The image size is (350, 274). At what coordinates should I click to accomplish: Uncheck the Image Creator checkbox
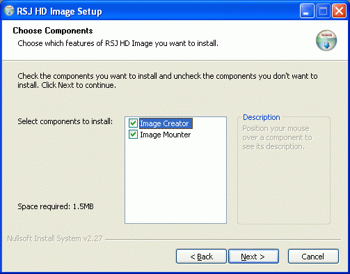coord(133,123)
